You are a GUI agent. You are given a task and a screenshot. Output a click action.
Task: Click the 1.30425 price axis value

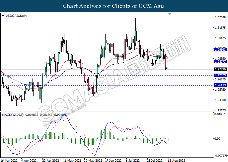click(x=221, y=38)
